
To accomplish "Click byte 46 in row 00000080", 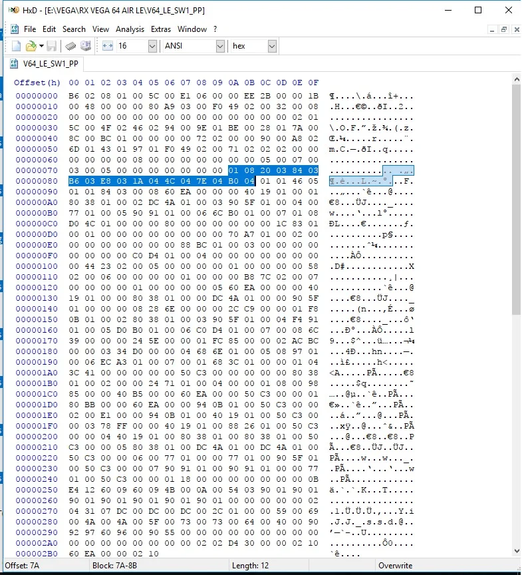I will 297,181.
